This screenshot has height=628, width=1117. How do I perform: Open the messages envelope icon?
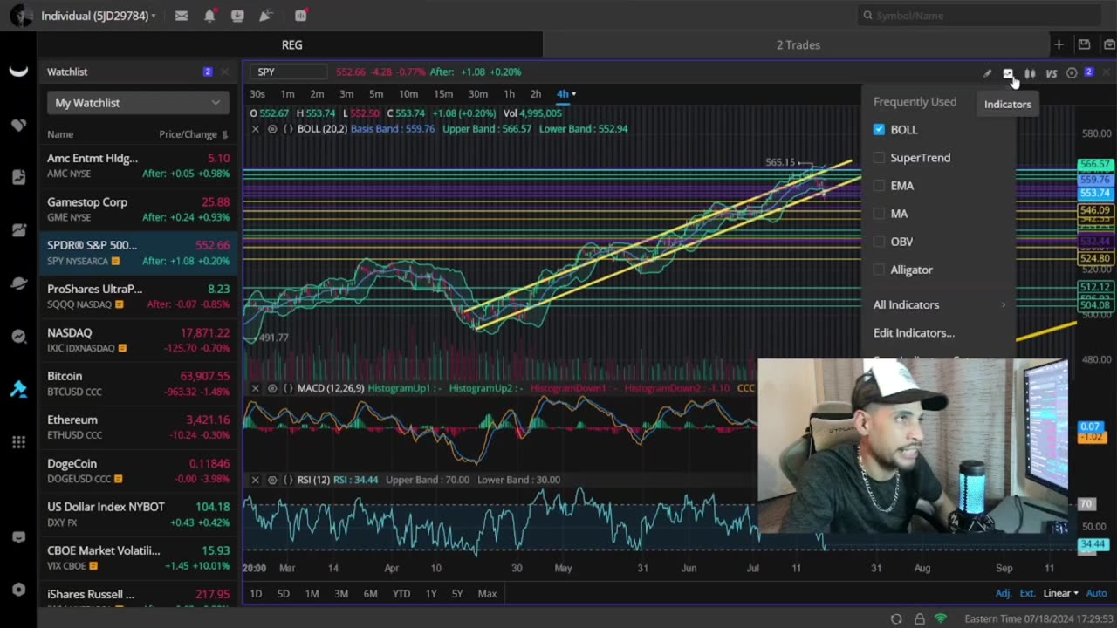click(x=182, y=16)
